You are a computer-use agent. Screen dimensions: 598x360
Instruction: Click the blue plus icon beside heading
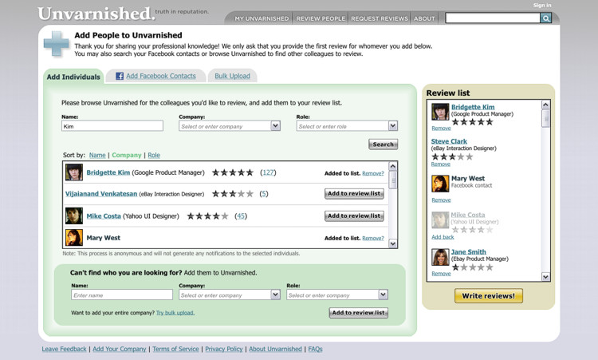[x=56, y=44]
